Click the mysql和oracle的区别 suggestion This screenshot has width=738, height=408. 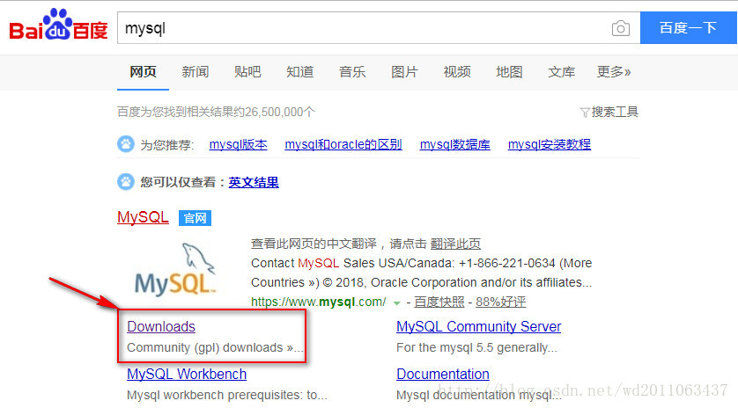[343, 144]
